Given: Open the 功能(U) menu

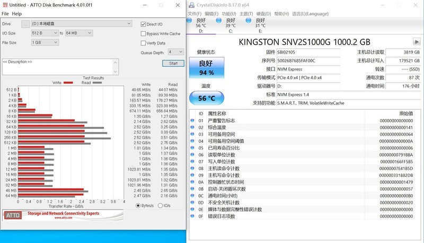Looking at the screenshot, I should [x=229, y=14].
